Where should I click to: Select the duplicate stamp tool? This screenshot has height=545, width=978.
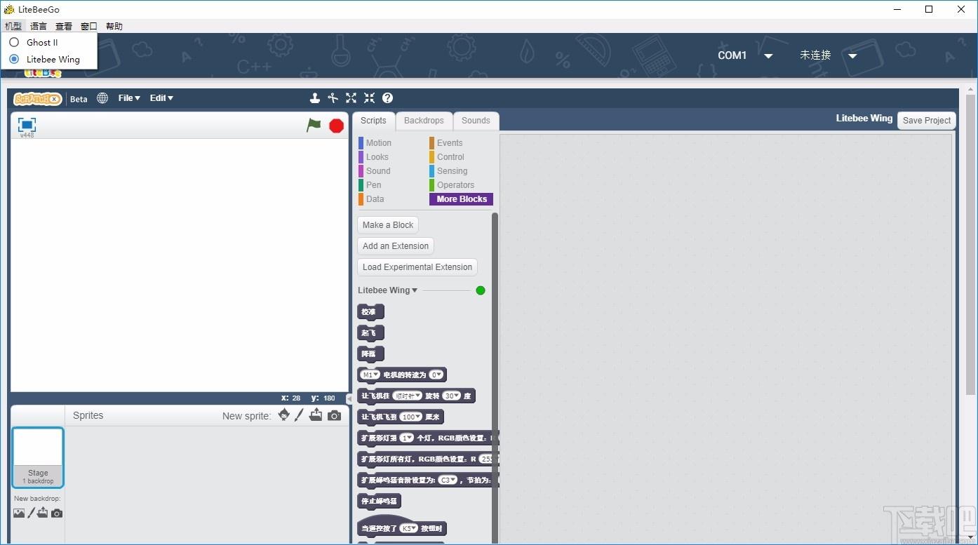tap(315, 98)
